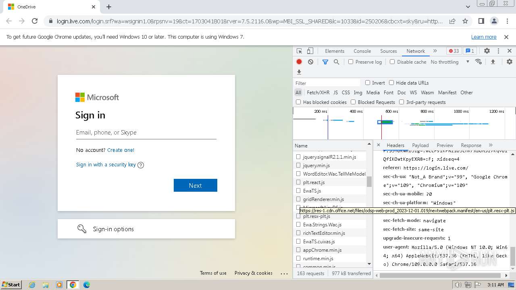This screenshot has width=516, height=290.
Task: Check Has blocked cookies
Action: click(x=298, y=102)
